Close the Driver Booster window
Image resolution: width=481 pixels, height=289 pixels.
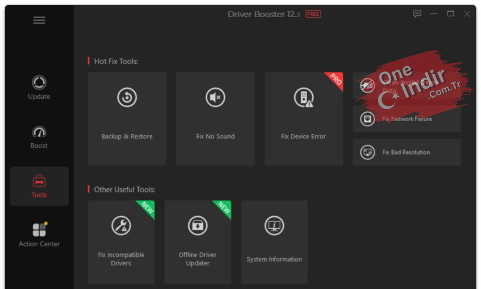[467, 14]
